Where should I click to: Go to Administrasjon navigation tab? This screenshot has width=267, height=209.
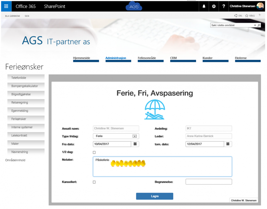point(118,59)
